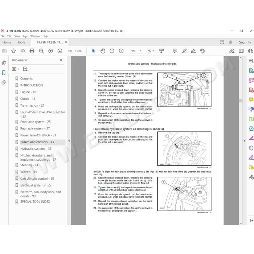Open the search tool at right pane top

click(251, 61)
